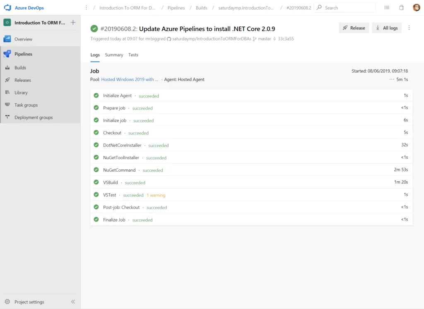The image size is (424, 309).
Task: Open the Hosted Windows 2019 pool link
Action: 130,79
